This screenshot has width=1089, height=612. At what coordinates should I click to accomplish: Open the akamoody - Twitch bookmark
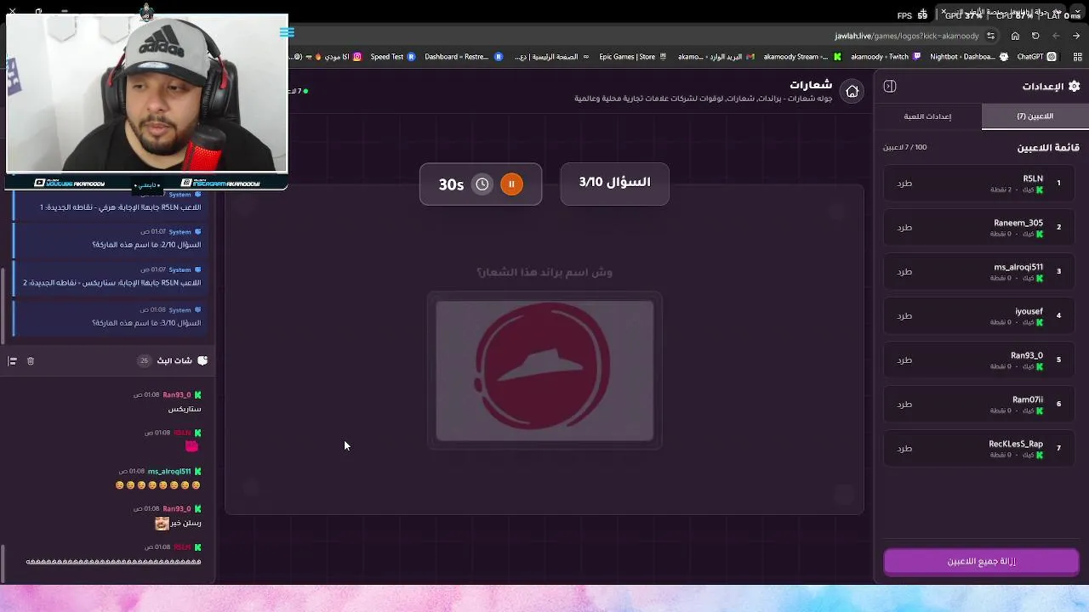(886, 57)
